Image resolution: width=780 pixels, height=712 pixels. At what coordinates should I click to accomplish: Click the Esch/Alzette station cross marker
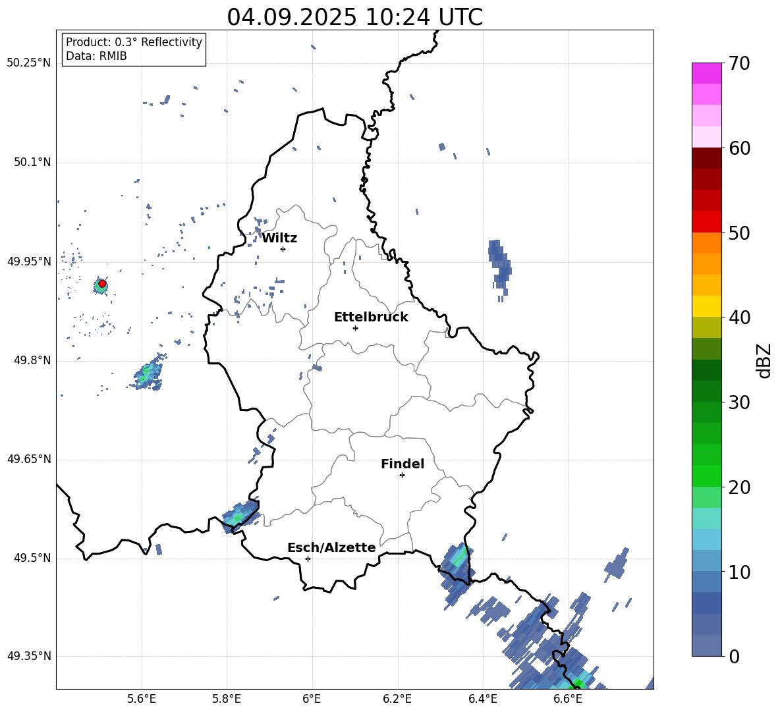pos(308,559)
